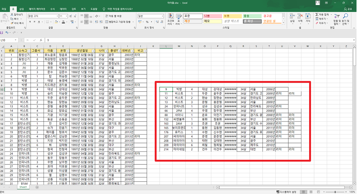Switch to the 검토 (Review) tab
This screenshot has height=194, width=358.
[74, 9]
